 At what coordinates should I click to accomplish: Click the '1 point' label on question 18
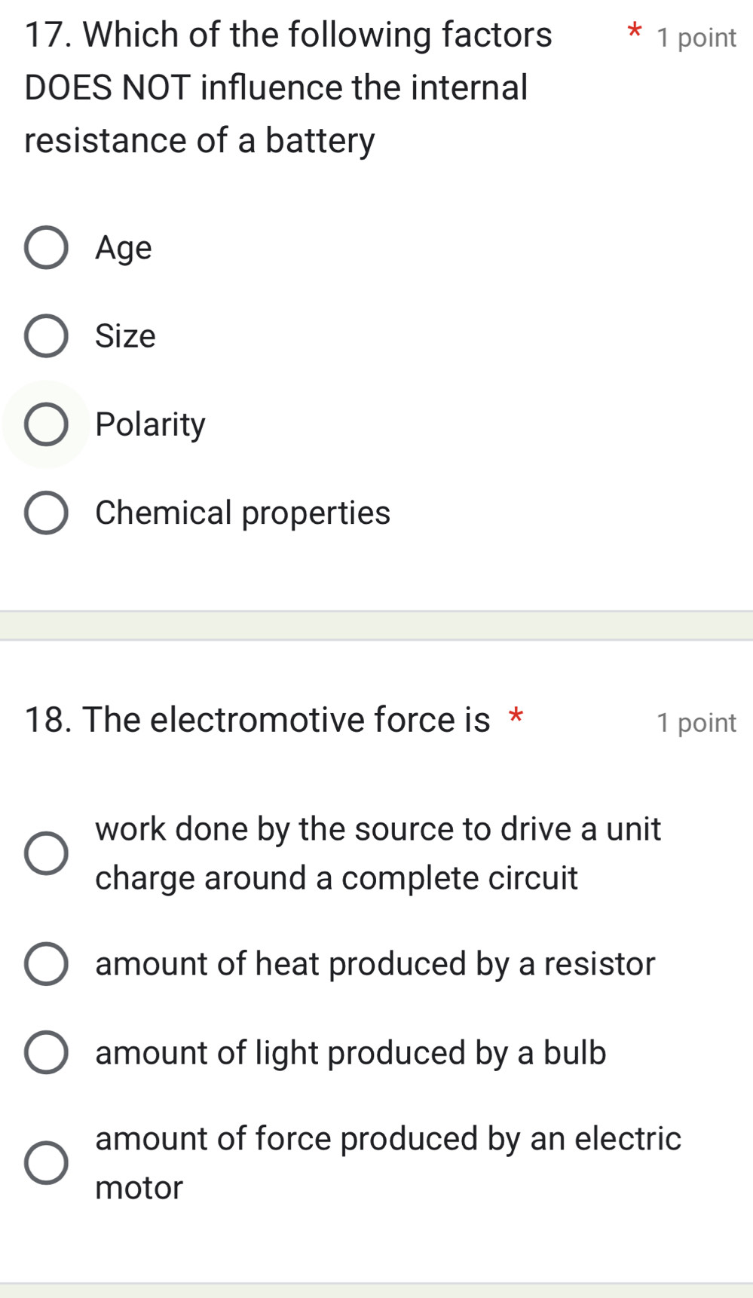point(696,722)
